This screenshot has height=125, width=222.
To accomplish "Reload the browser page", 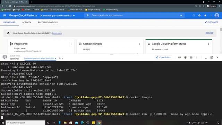I will click(10, 6).
